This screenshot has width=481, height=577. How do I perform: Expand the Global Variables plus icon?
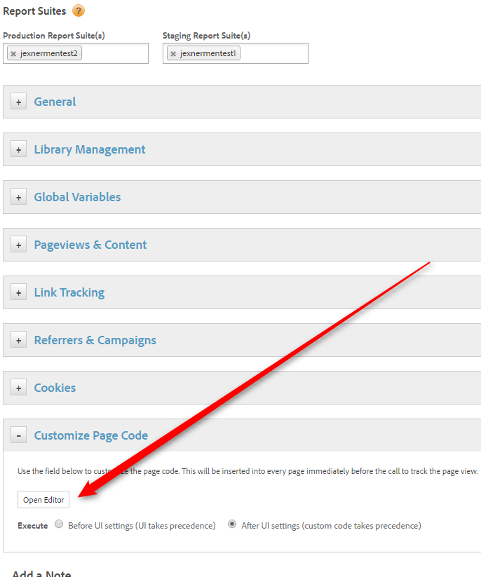click(x=18, y=197)
